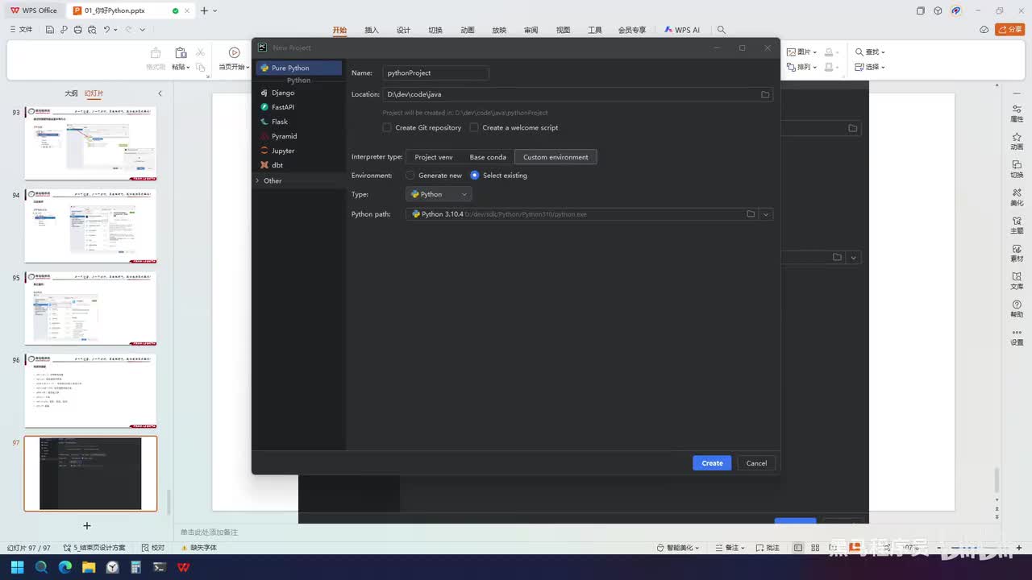The width and height of the screenshot is (1032, 580).
Task: Click the Create button in New Project
Action: (x=712, y=463)
